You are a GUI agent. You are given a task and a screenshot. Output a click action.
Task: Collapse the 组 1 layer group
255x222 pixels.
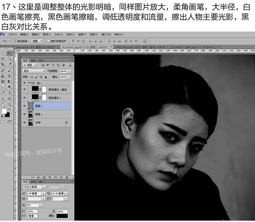point(28,83)
